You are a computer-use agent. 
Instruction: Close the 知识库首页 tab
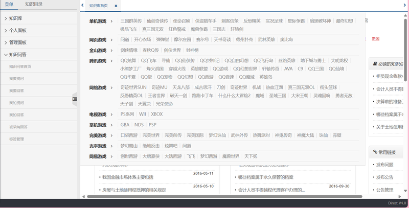[x=116, y=6]
